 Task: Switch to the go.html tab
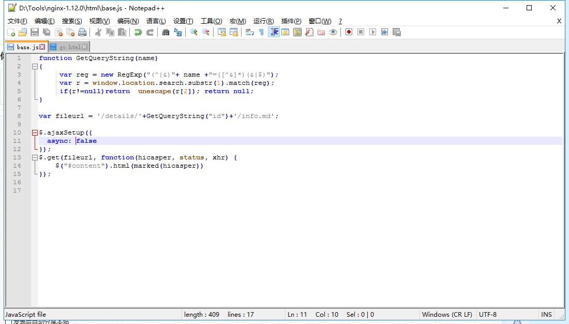[69, 47]
